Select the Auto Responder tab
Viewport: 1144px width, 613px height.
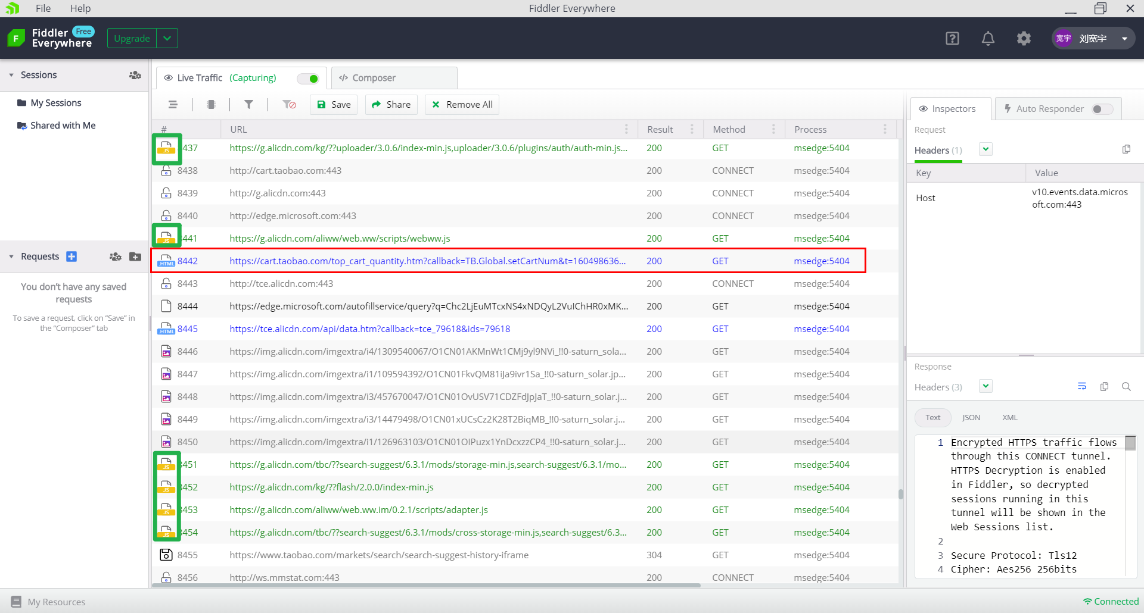tap(1058, 109)
